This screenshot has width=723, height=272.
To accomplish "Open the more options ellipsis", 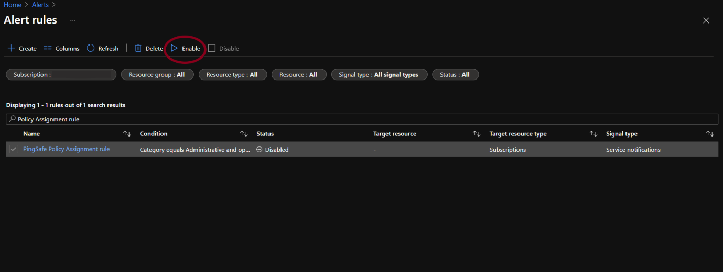I will tap(72, 20).
